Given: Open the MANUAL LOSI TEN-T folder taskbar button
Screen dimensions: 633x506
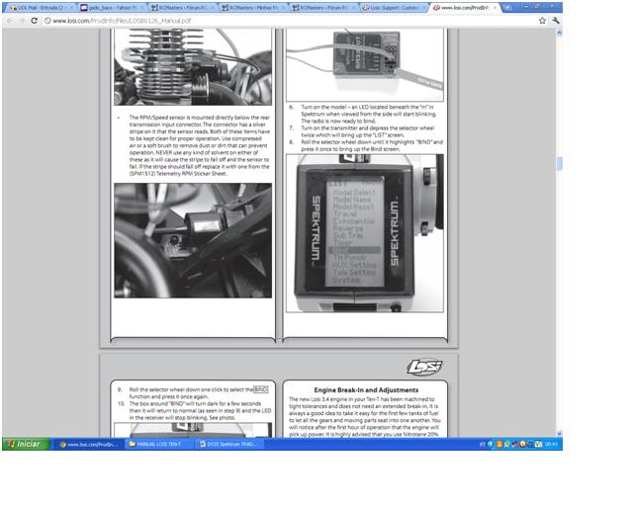Looking at the screenshot, I should click(x=158, y=445).
